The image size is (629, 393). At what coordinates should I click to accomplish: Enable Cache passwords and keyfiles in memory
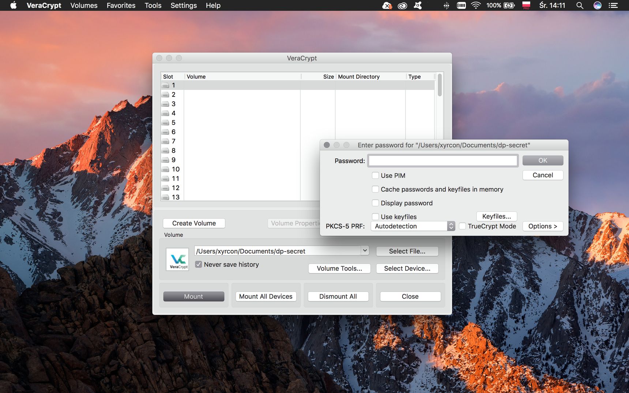pos(375,189)
